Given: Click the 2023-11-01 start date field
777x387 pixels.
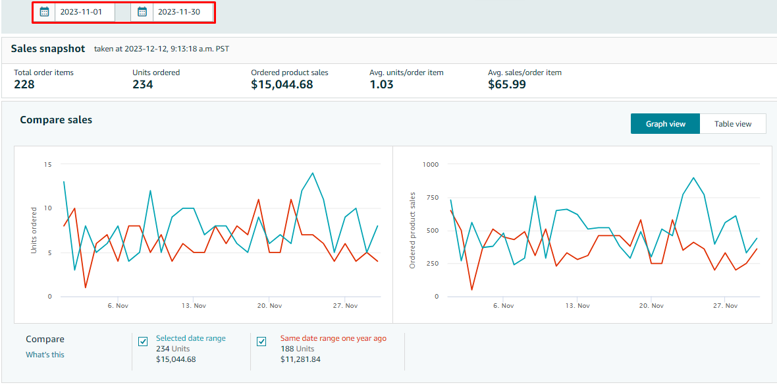Looking at the screenshot, I should (x=84, y=12).
